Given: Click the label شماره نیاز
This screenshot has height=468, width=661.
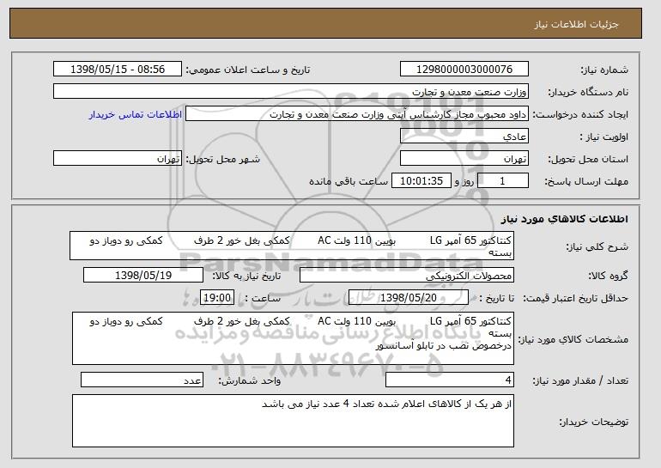Looking at the screenshot, I should click(604, 70).
